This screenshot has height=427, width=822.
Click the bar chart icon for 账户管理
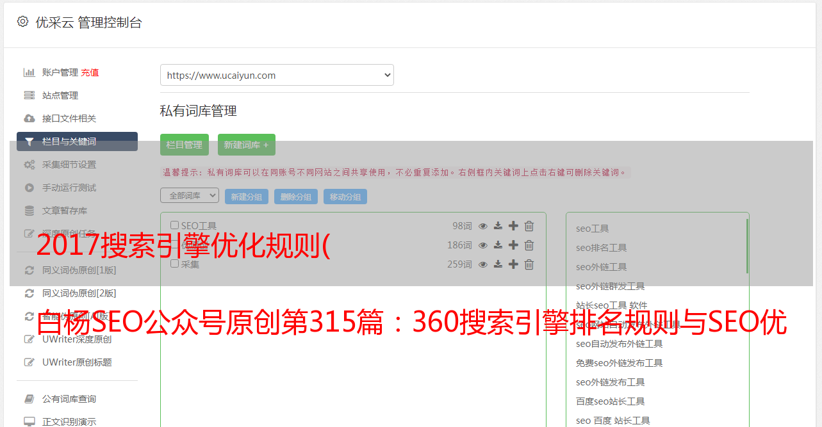point(29,72)
